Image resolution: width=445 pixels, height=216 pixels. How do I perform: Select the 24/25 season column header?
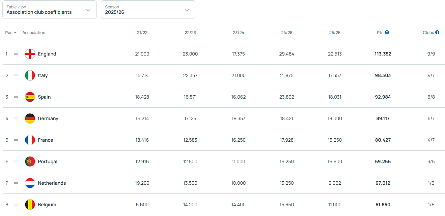(x=287, y=33)
